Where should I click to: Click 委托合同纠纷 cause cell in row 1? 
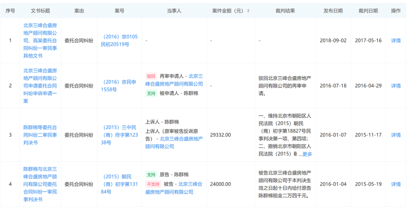point(79,41)
